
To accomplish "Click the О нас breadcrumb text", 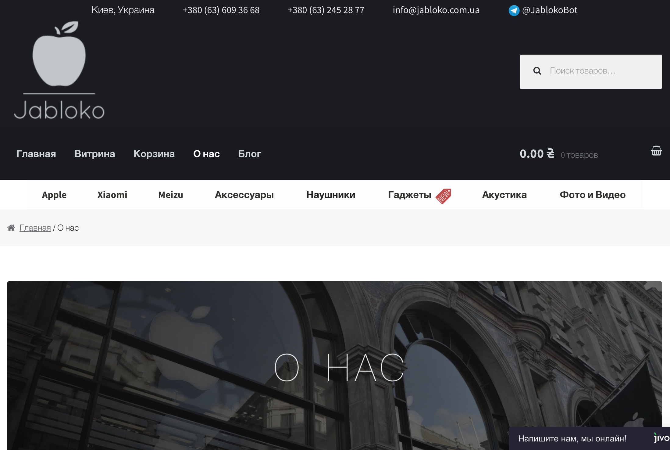I will click(68, 228).
